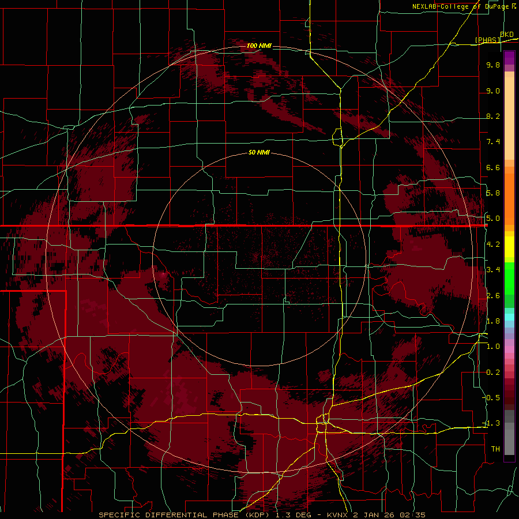
Task: Click the "TH" label on the scale
Action: [x=495, y=449]
